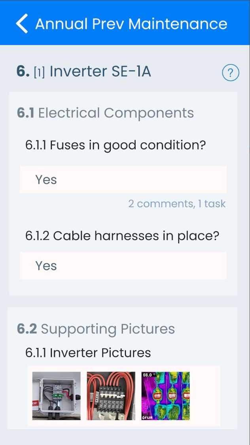This screenshot has width=250, height=445.
Task: Tap the 6.1.1 Fuses in good condition question
Action: click(116, 145)
